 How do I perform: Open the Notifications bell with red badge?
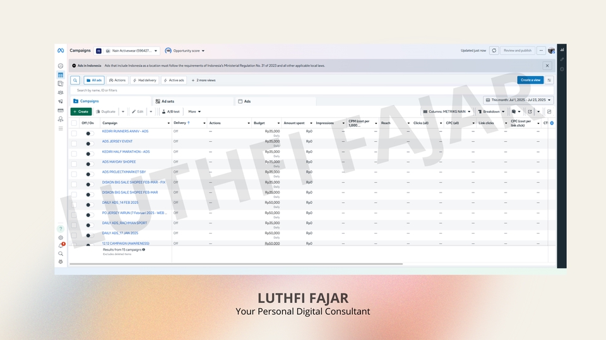coord(61,246)
